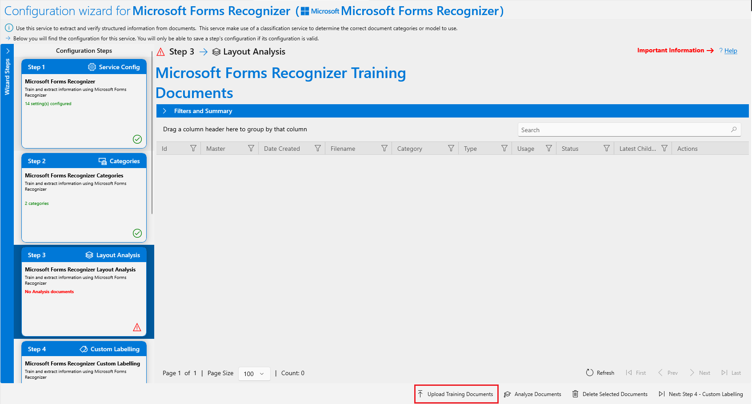Sort by the Date Created column header
The image size is (752, 404).
(282, 149)
